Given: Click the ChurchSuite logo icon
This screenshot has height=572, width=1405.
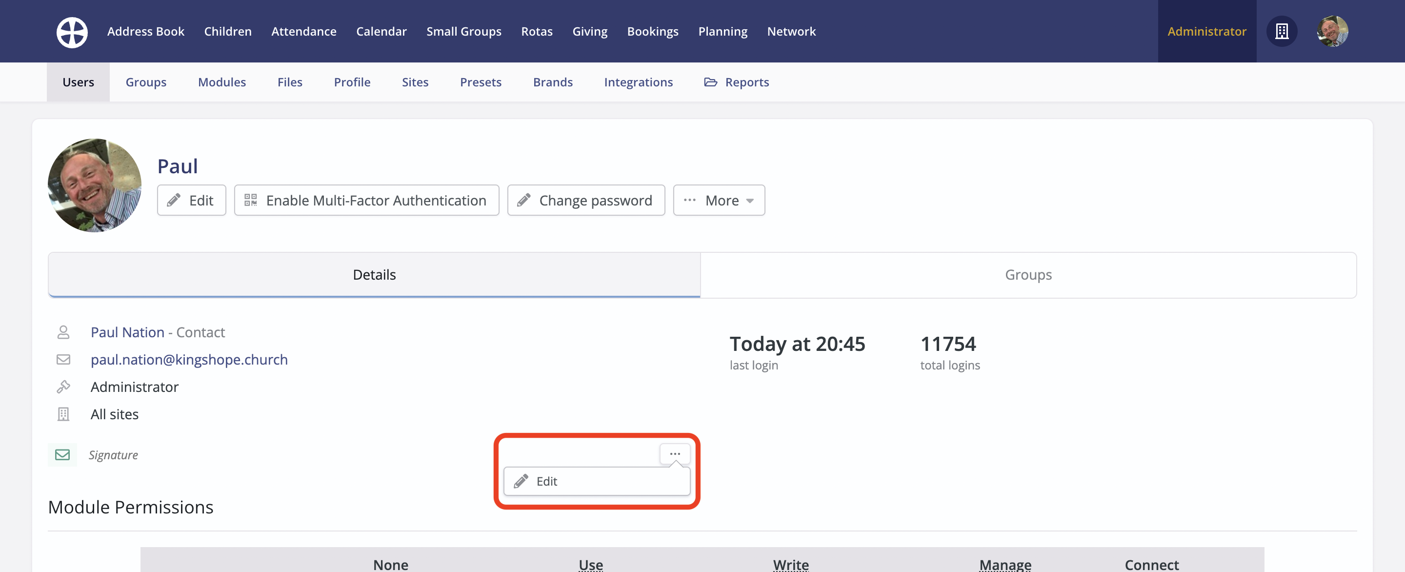Looking at the screenshot, I should (71, 32).
